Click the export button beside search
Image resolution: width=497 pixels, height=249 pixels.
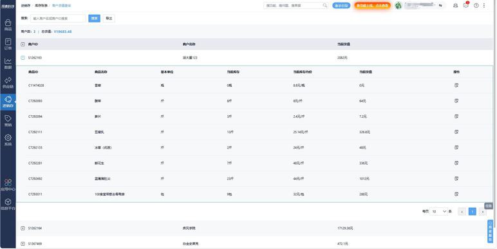click(109, 19)
